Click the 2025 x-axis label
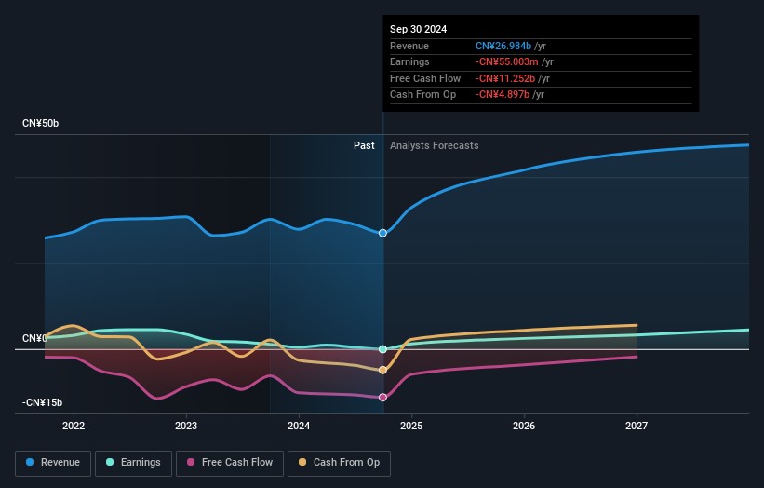The width and height of the screenshot is (764, 488). click(x=411, y=426)
